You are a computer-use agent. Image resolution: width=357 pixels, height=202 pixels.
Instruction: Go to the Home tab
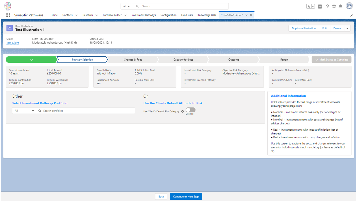point(54,15)
